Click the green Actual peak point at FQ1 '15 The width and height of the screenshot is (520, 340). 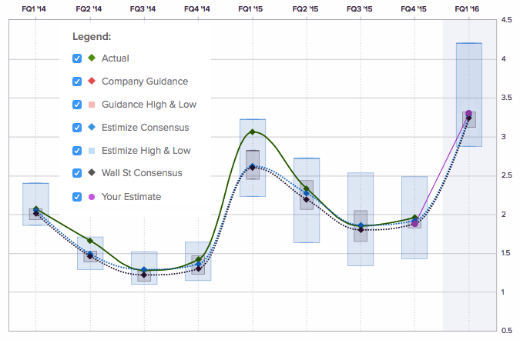point(253,132)
